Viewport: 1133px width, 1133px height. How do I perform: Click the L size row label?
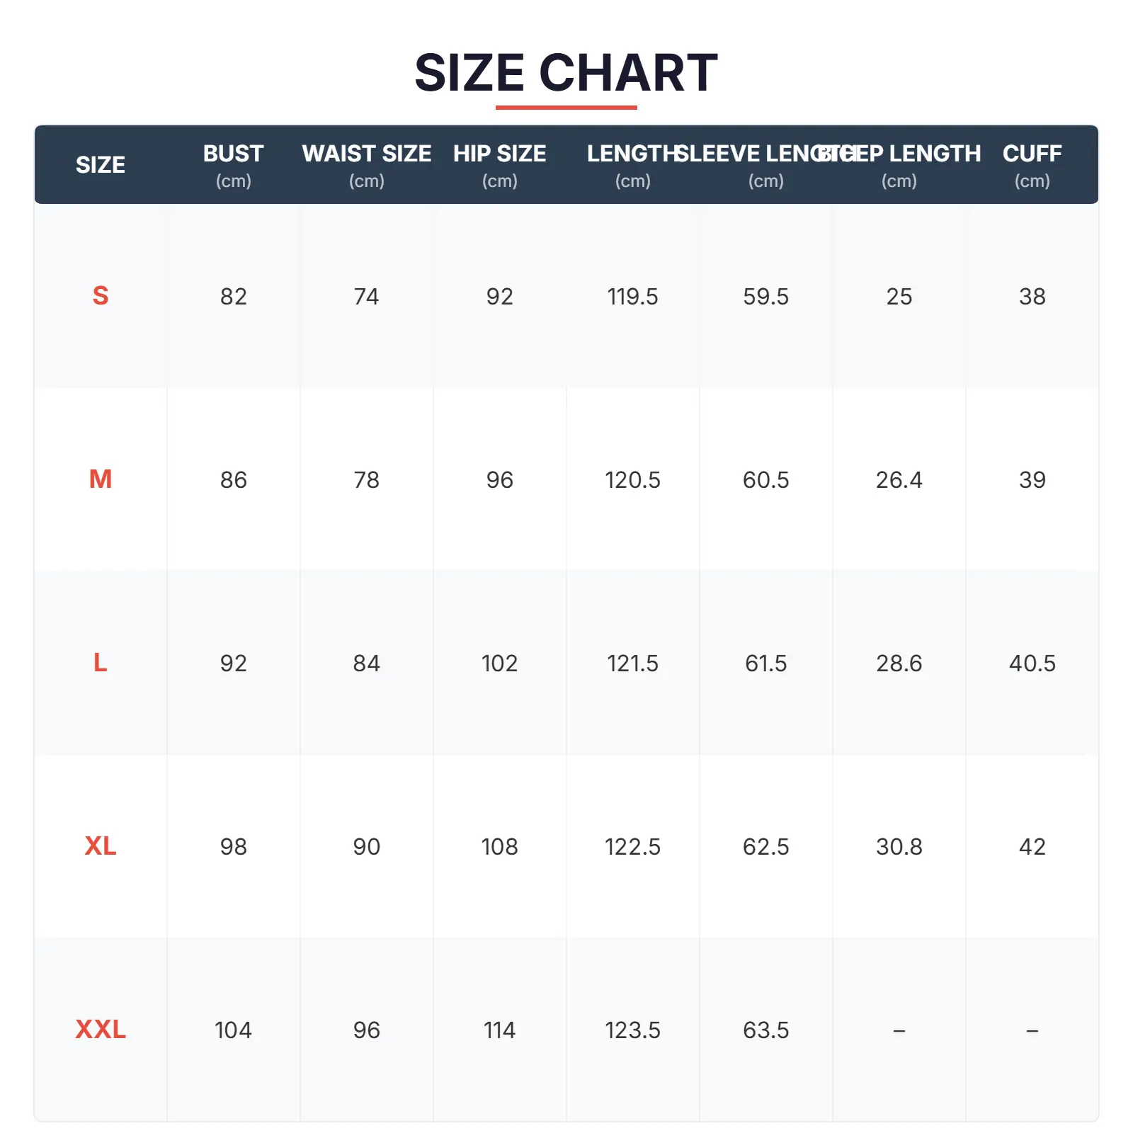click(101, 663)
